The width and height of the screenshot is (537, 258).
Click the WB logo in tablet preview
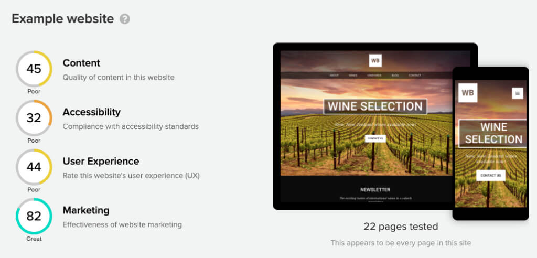(375, 61)
